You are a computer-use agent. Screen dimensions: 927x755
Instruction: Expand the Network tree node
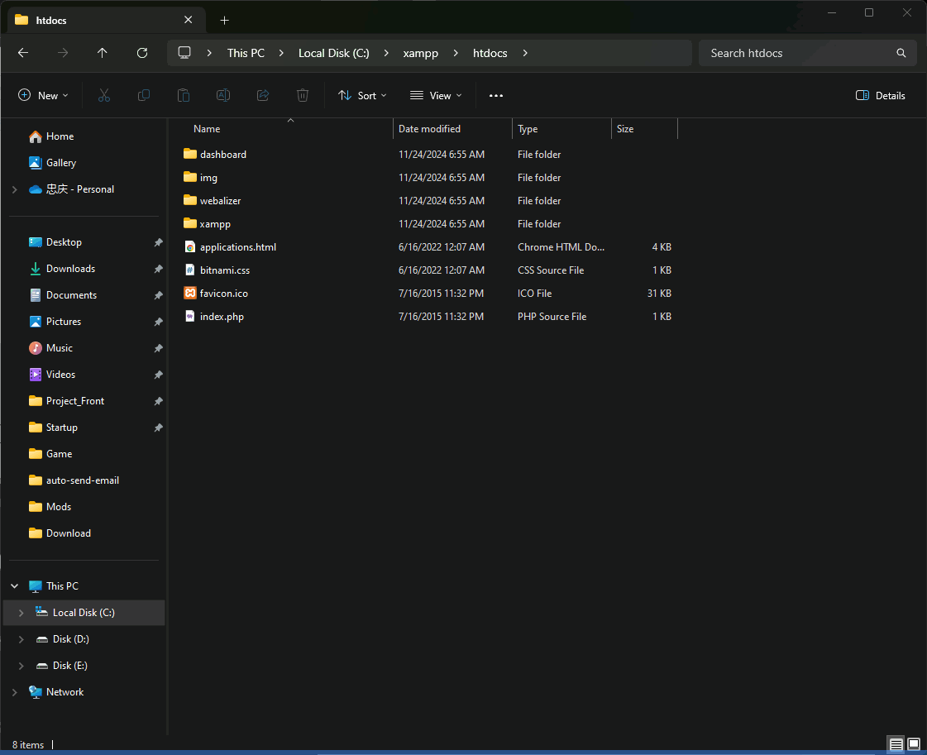tap(15, 692)
